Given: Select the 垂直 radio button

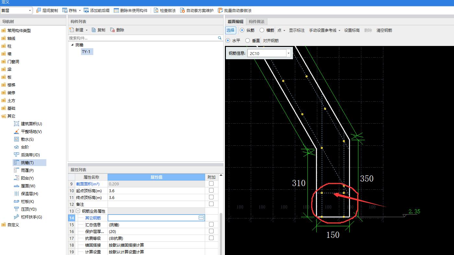Looking at the screenshot, I should (x=248, y=40).
